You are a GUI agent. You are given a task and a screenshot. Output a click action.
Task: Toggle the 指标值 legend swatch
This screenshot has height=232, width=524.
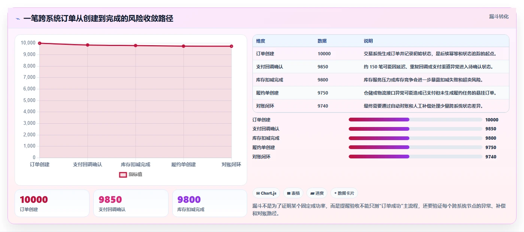click(x=123, y=174)
